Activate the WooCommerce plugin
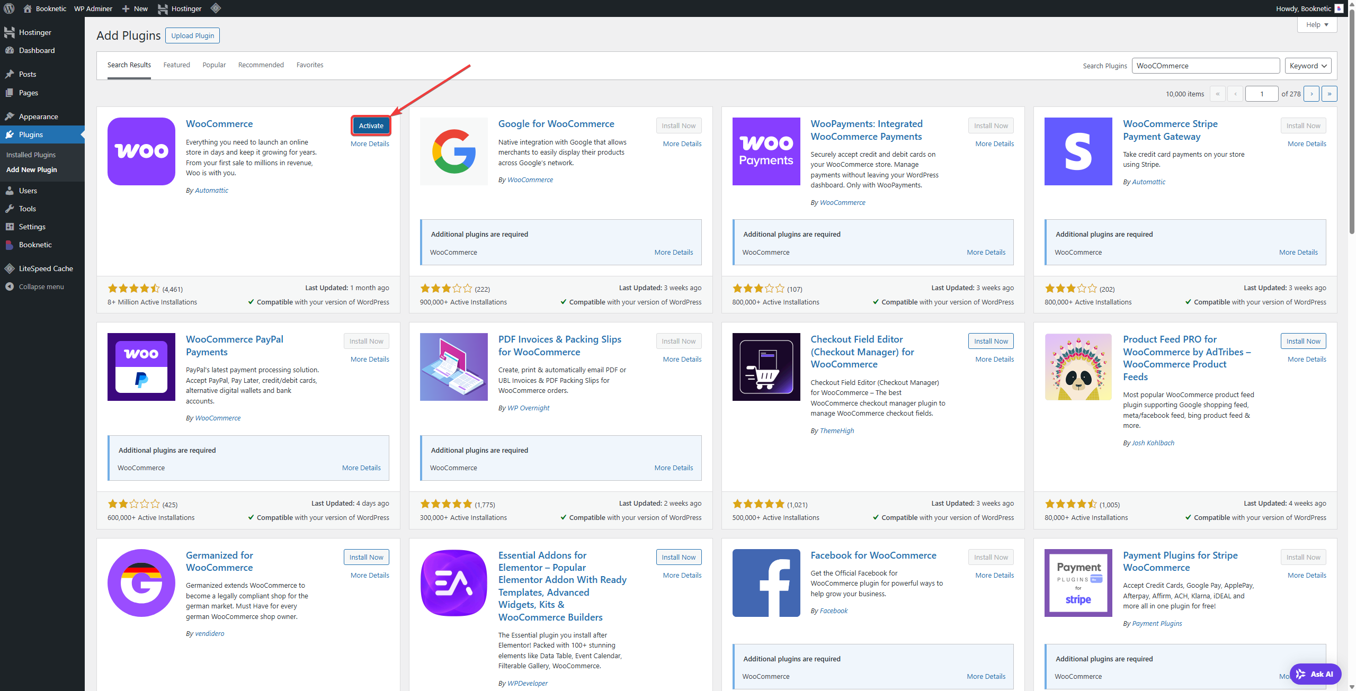Screen dimensions: 1356x691 pyautogui.click(x=371, y=125)
